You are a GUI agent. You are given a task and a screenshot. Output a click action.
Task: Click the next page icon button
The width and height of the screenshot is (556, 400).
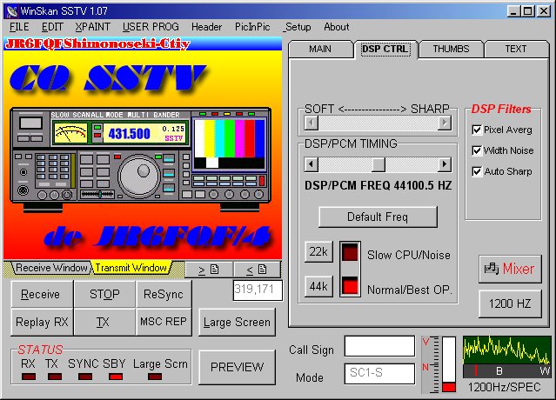(209, 270)
